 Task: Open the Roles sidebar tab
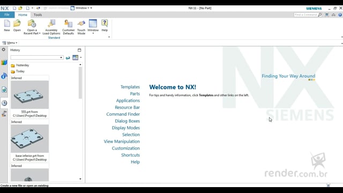click(x=4, y=114)
